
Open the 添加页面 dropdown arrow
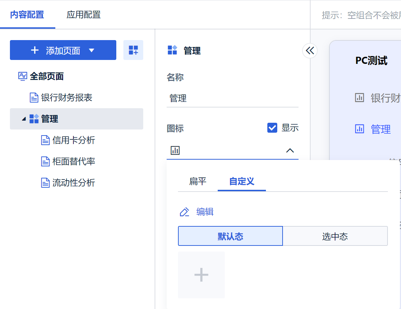(91, 50)
